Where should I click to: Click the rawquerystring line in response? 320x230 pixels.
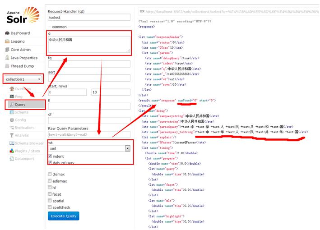180,116
